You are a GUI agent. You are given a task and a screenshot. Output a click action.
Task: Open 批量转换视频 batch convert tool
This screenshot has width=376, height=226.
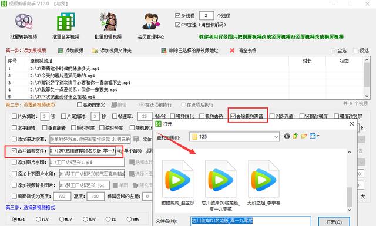[23, 26]
